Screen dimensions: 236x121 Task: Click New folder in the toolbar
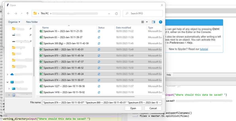coord(32,22)
